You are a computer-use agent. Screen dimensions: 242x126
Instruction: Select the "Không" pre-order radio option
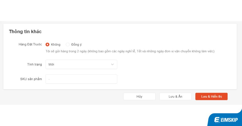(x=47, y=45)
